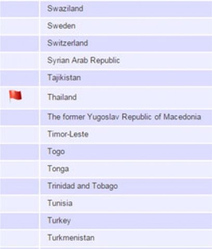Image resolution: width=212 pixels, height=249 pixels.
Task: Click the empty flag cell beside Tunisia
Action: pyautogui.click(x=19, y=203)
